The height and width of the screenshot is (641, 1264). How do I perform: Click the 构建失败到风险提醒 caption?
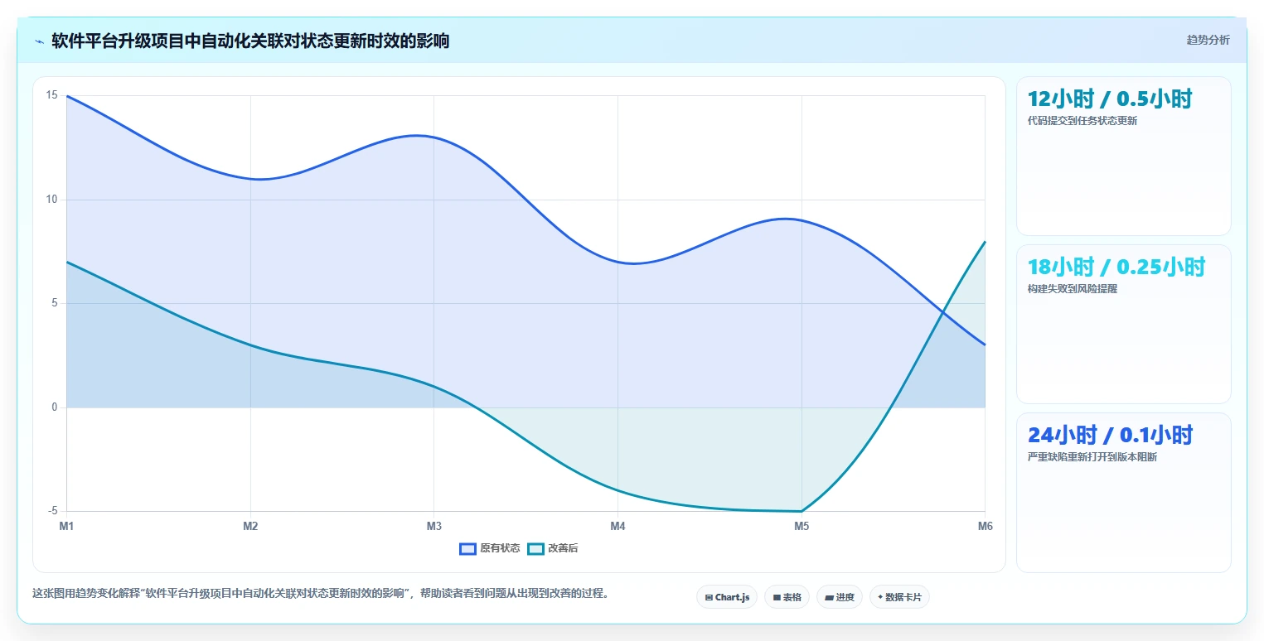[1073, 289]
